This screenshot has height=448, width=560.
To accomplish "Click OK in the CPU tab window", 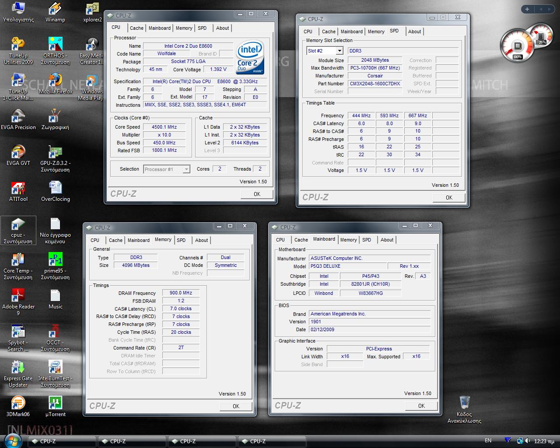I will coord(257,194).
